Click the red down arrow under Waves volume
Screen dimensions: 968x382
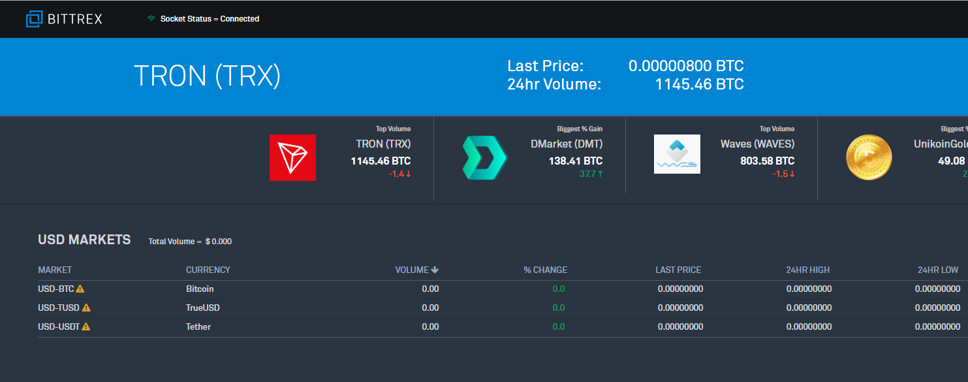tap(792, 174)
